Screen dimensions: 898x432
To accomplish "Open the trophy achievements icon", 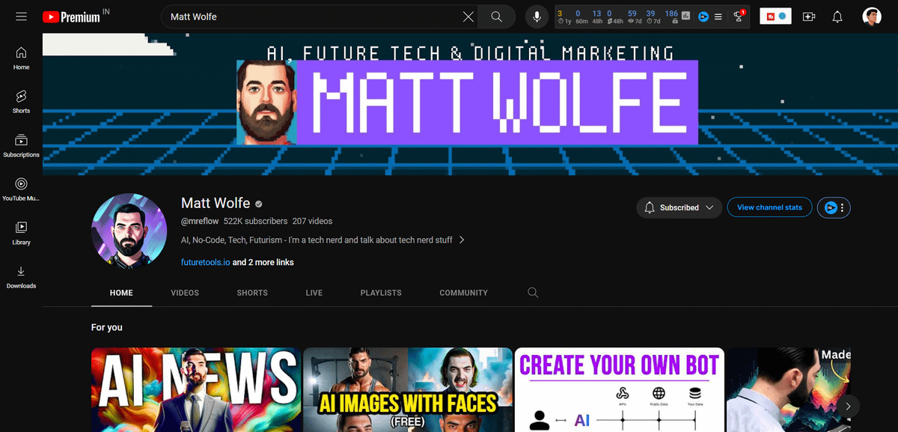I will tap(739, 16).
